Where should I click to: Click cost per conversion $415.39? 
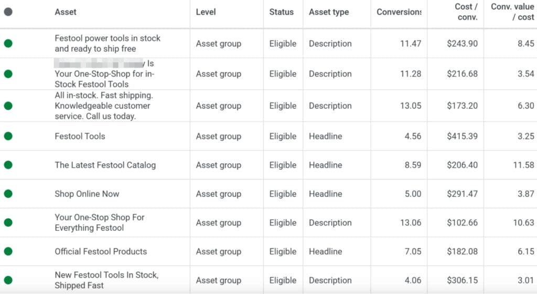(x=462, y=136)
